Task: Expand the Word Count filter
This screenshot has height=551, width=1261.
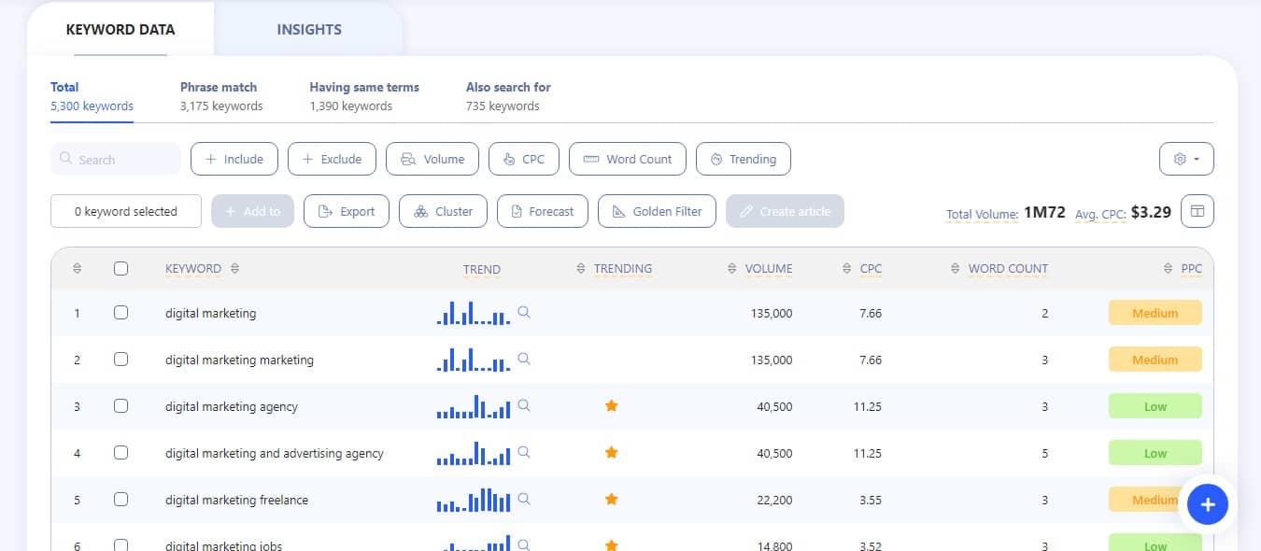Action: click(627, 159)
